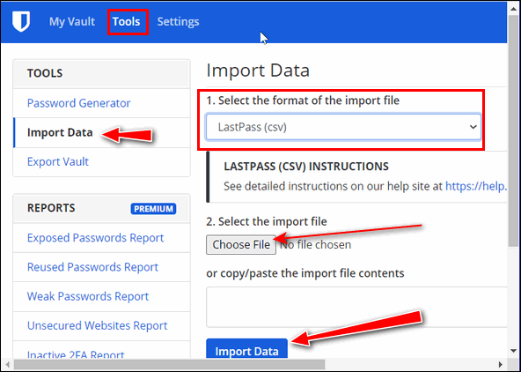The width and height of the screenshot is (521, 372).
Task: Open the Reused Passwords Report
Action: click(x=92, y=267)
